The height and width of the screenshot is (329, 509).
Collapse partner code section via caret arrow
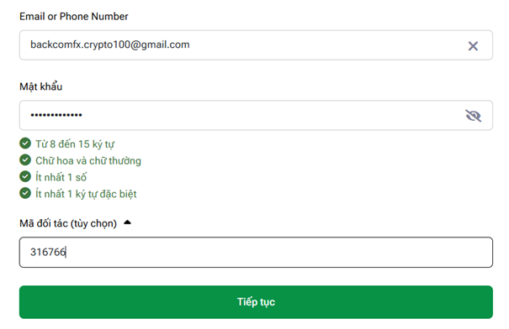[x=127, y=222]
